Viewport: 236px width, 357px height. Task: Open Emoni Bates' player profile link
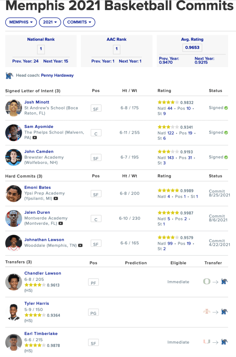(x=37, y=188)
